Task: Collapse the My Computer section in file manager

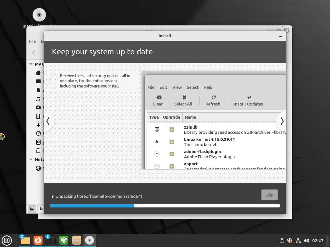Action: click(x=31, y=64)
